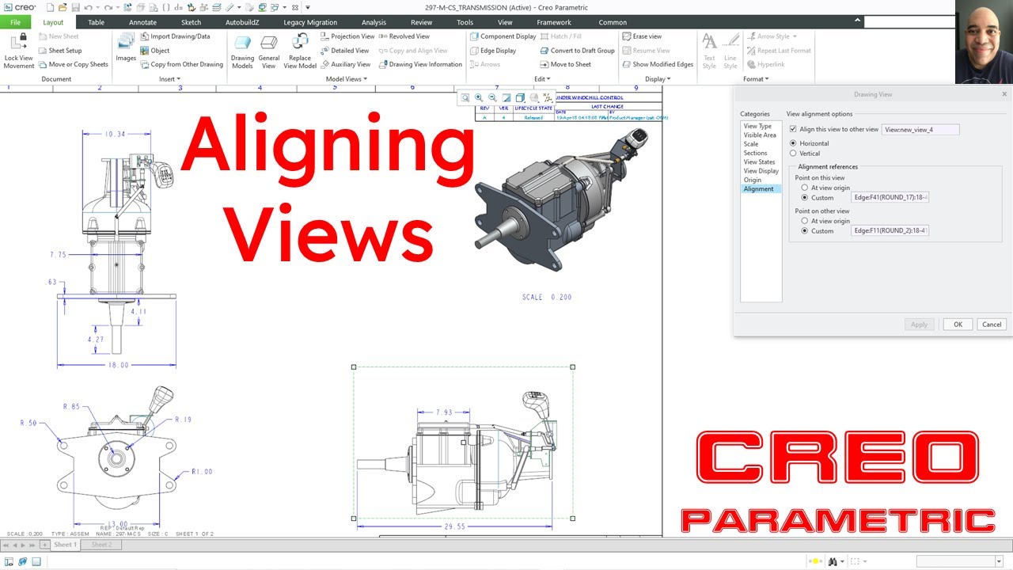Click Component Display
1013x570 pixels.
point(503,36)
